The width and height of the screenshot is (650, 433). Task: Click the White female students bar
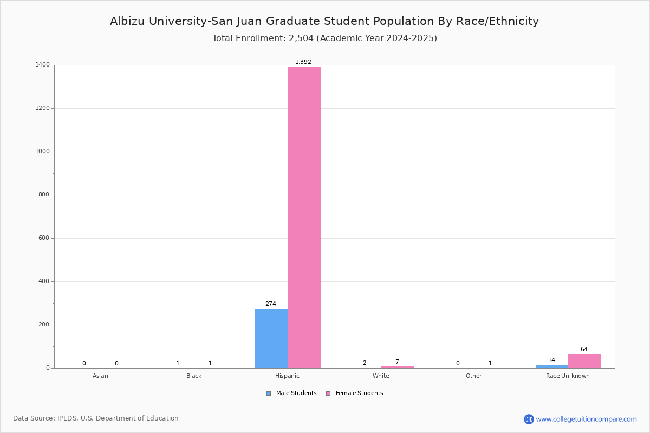click(398, 367)
